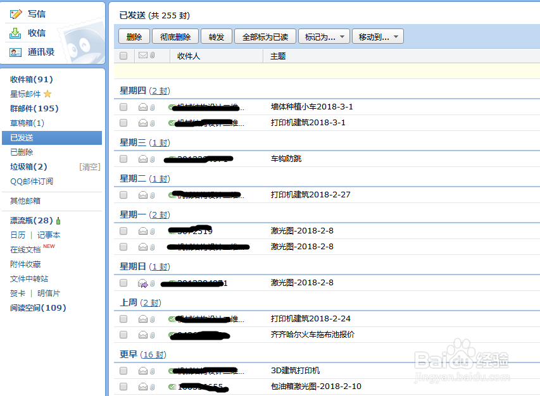This screenshot has height=396, width=540.
Task: Open the 文件中转站 link
Action: click(29, 279)
